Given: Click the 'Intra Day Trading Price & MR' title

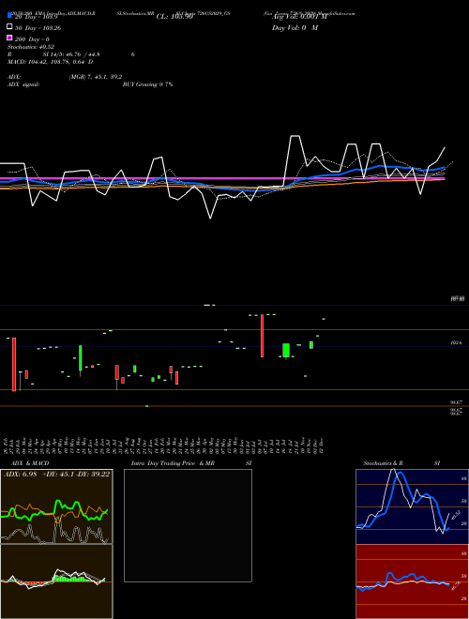Looking at the screenshot, I should [173, 463].
